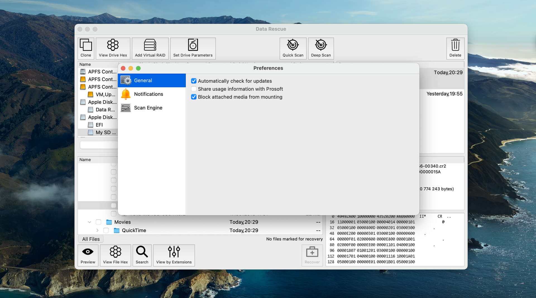The height and width of the screenshot is (298, 536).
Task: Switch to Notifications preferences
Action: click(x=152, y=94)
